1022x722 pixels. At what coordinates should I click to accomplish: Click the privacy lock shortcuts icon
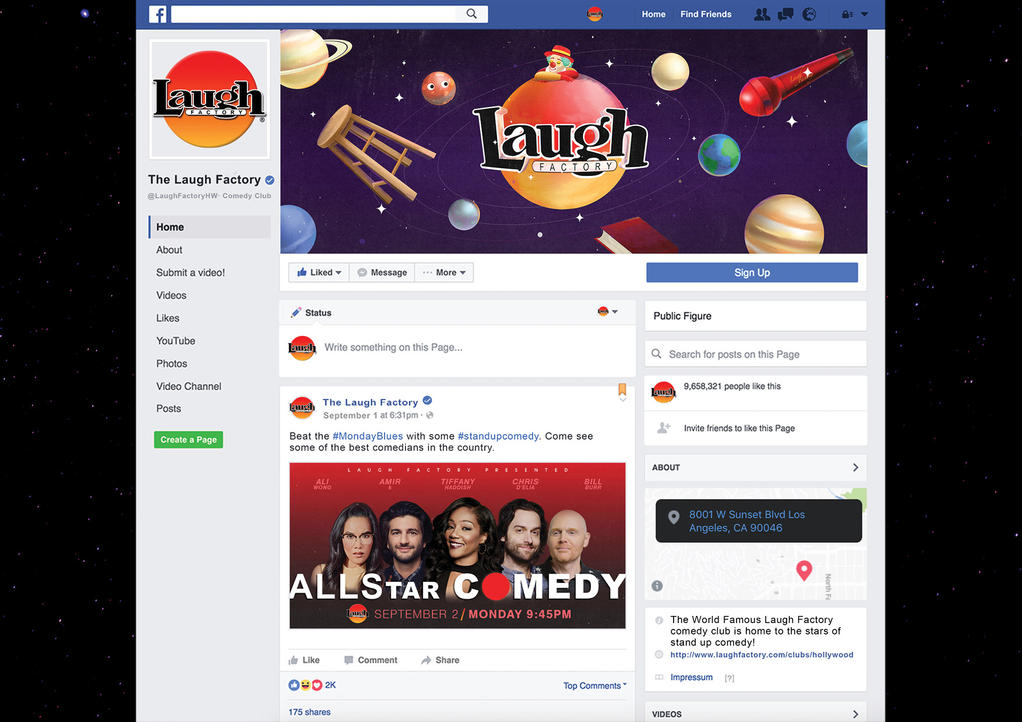click(847, 15)
